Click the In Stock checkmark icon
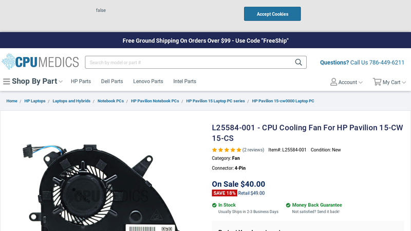411x231 pixels. 214,205
